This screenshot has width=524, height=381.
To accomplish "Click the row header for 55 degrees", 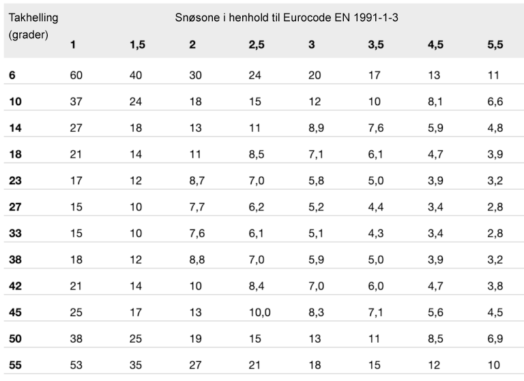I will coord(15,365).
